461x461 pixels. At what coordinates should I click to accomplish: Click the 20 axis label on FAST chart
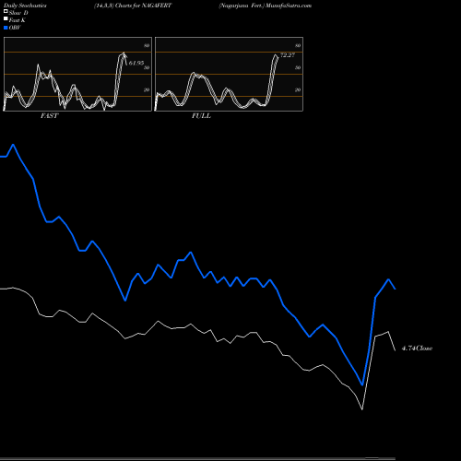click(x=147, y=89)
